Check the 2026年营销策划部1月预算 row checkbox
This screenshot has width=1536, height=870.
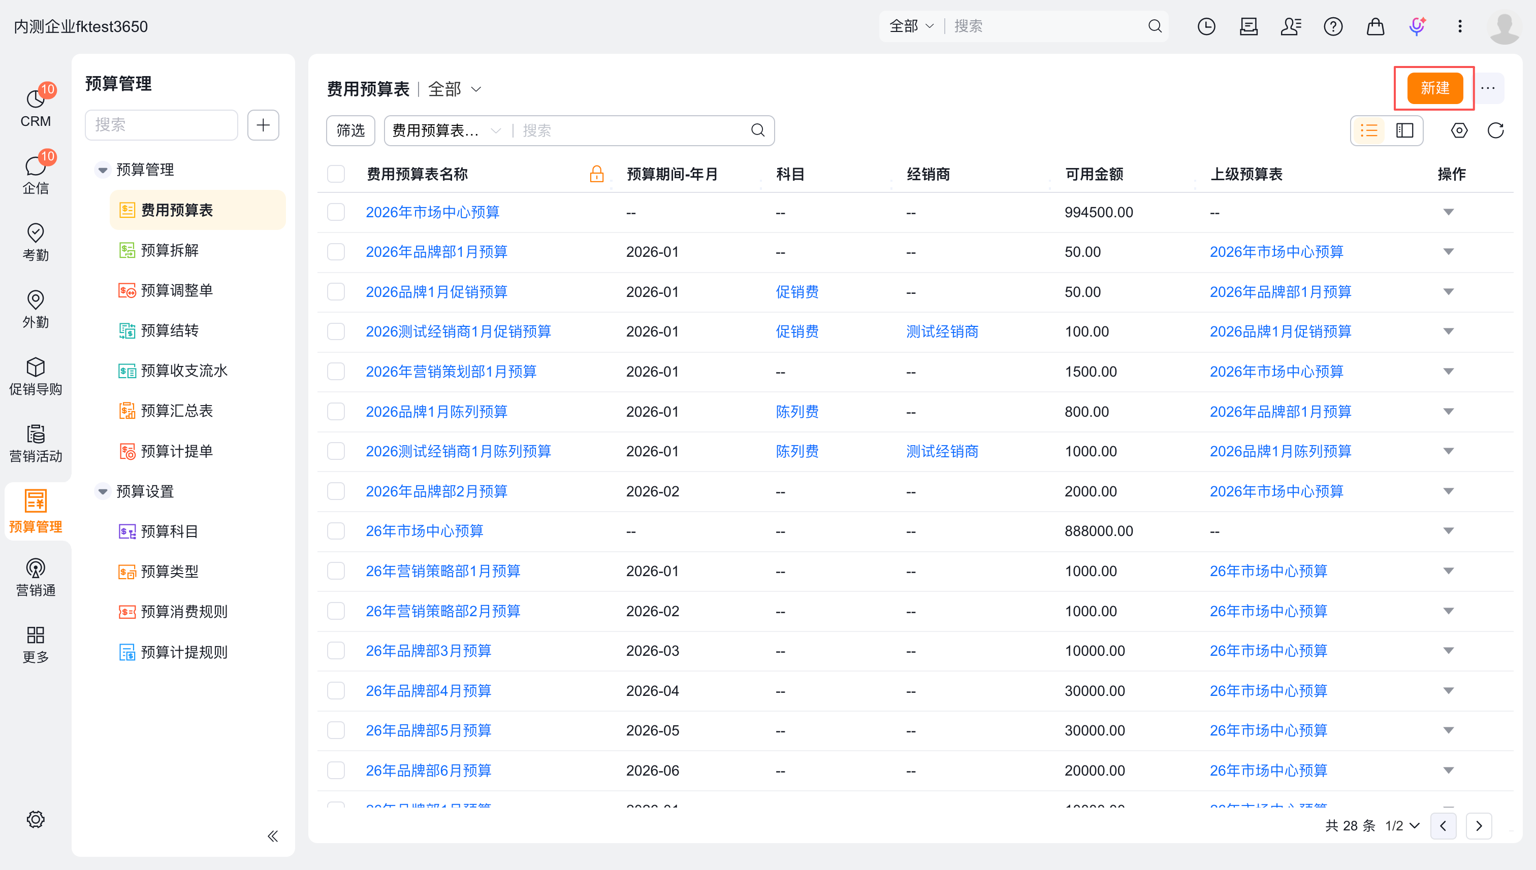pyautogui.click(x=336, y=371)
